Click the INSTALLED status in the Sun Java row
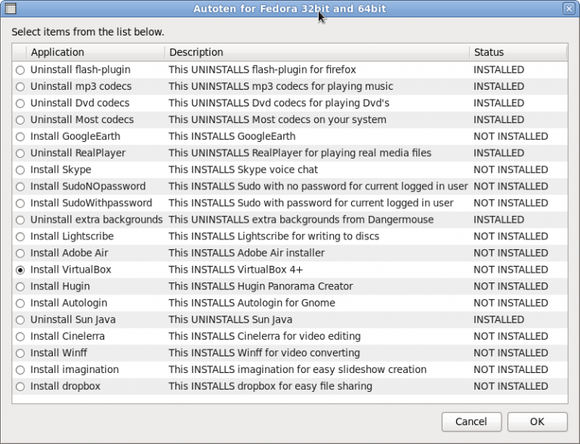Image resolution: width=580 pixels, height=444 pixels. point(499,319)
